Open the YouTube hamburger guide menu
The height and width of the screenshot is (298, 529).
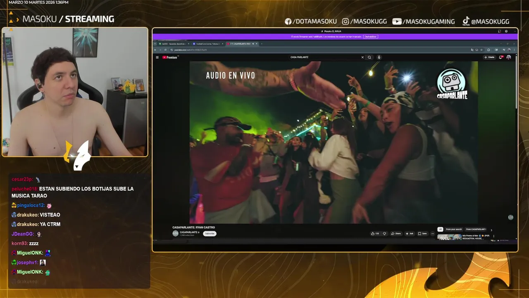(x=157, y=58)
